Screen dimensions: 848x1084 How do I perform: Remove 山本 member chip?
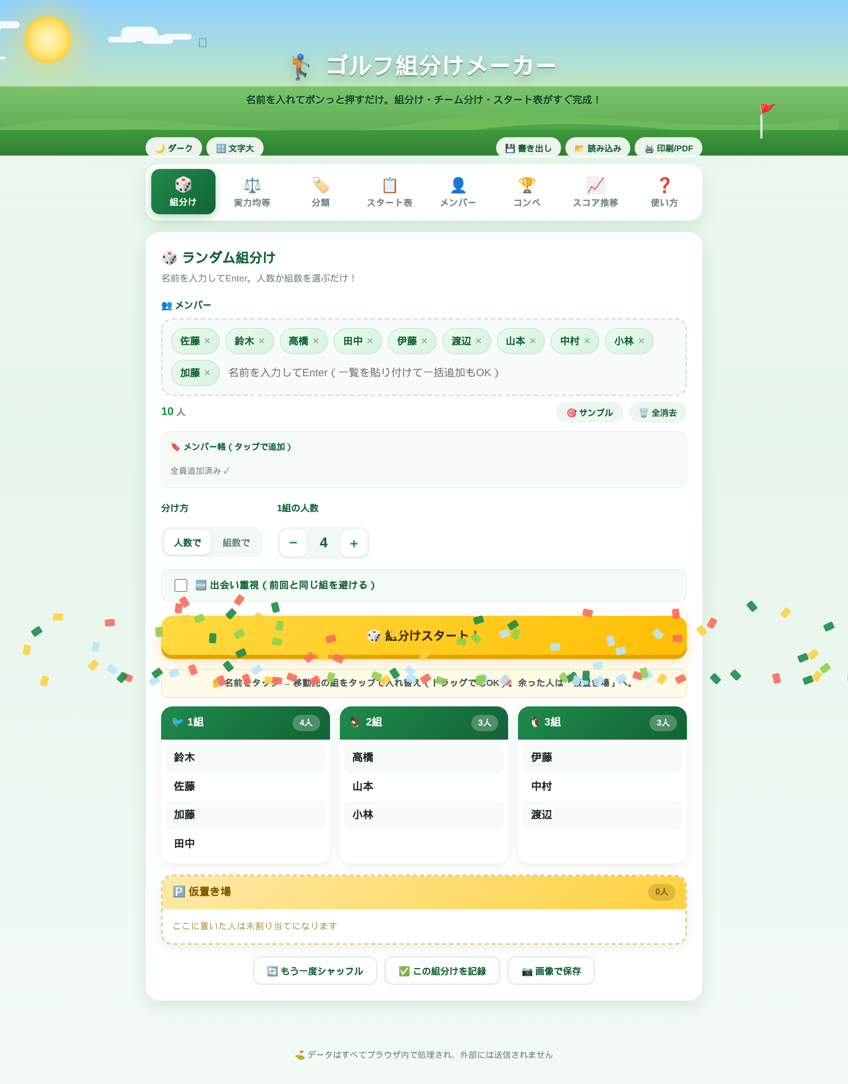click(x=533, y=341)
